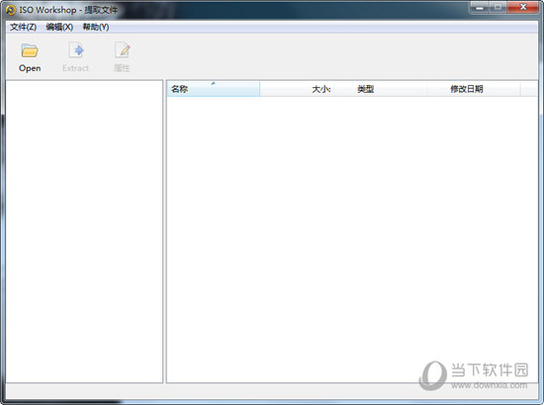This screenshot has height=405, width=544.
Task: Maximize the ISO Workshop window
Action: point(499,7)
